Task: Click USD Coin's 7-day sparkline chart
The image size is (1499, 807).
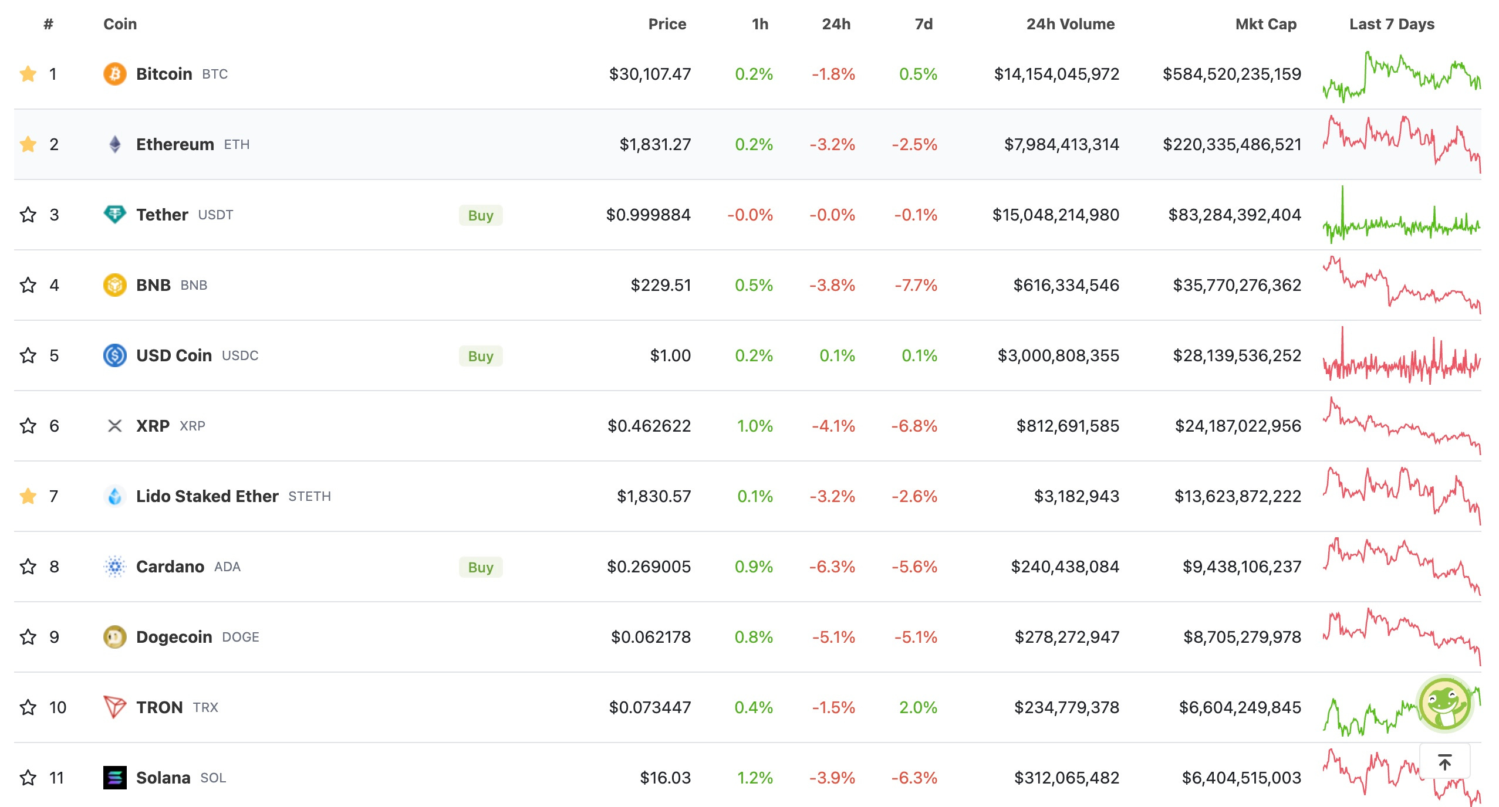Action: click(1402, 355)
